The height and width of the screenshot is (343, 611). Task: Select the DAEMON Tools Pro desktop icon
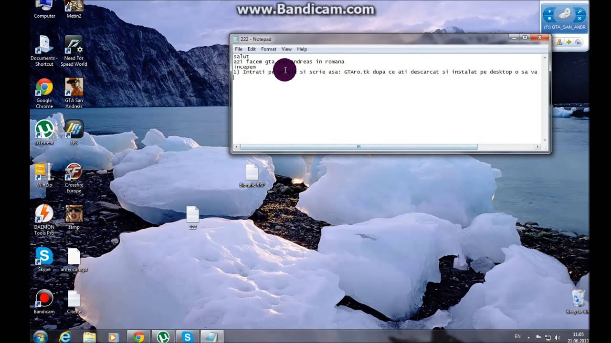[x=44, y=220]
